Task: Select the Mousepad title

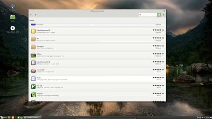Action: [40, 46]
